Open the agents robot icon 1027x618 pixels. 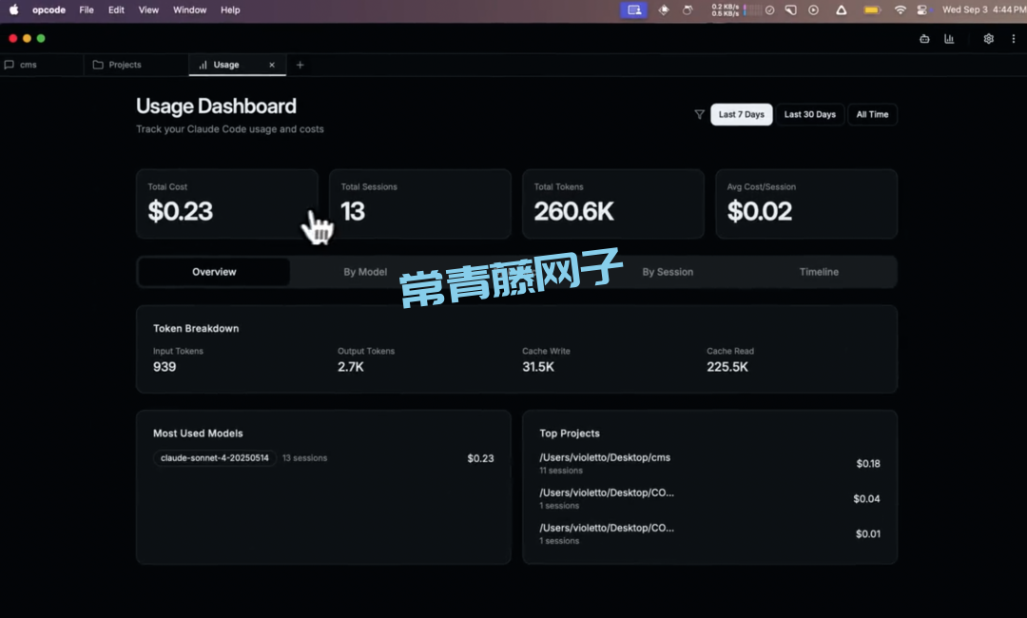coord(924,39)
